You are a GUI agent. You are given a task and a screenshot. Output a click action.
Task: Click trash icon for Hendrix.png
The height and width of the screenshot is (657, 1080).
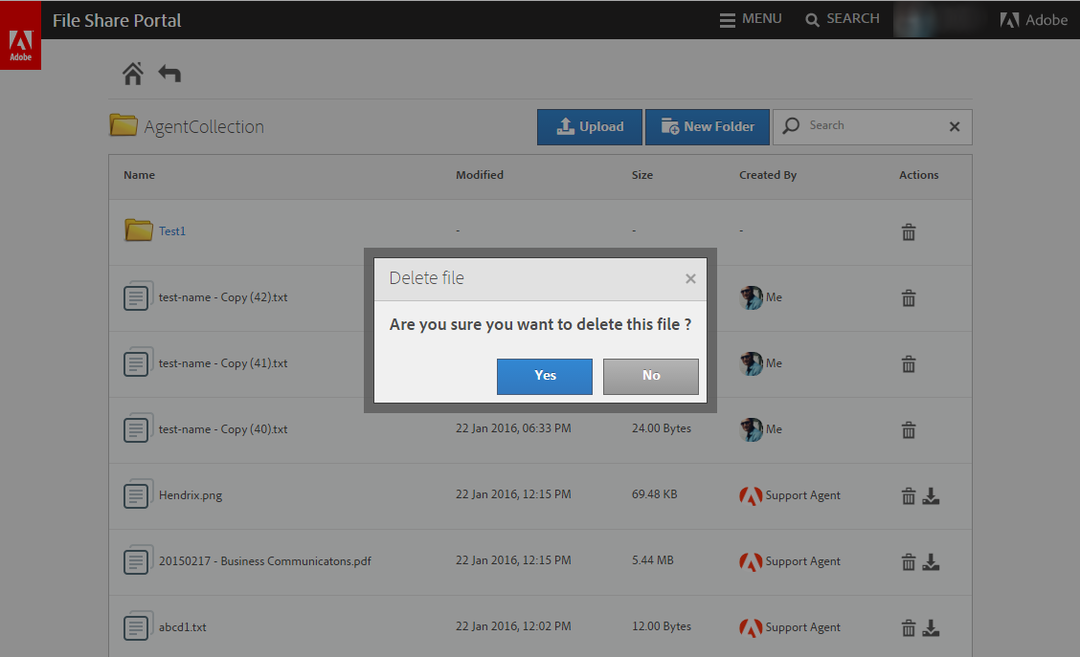pyautogui.click(x=909, y=495)
